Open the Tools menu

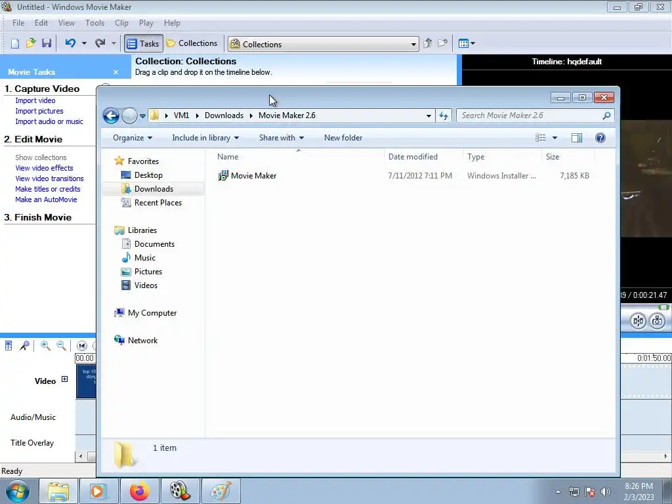pos(94,23)
